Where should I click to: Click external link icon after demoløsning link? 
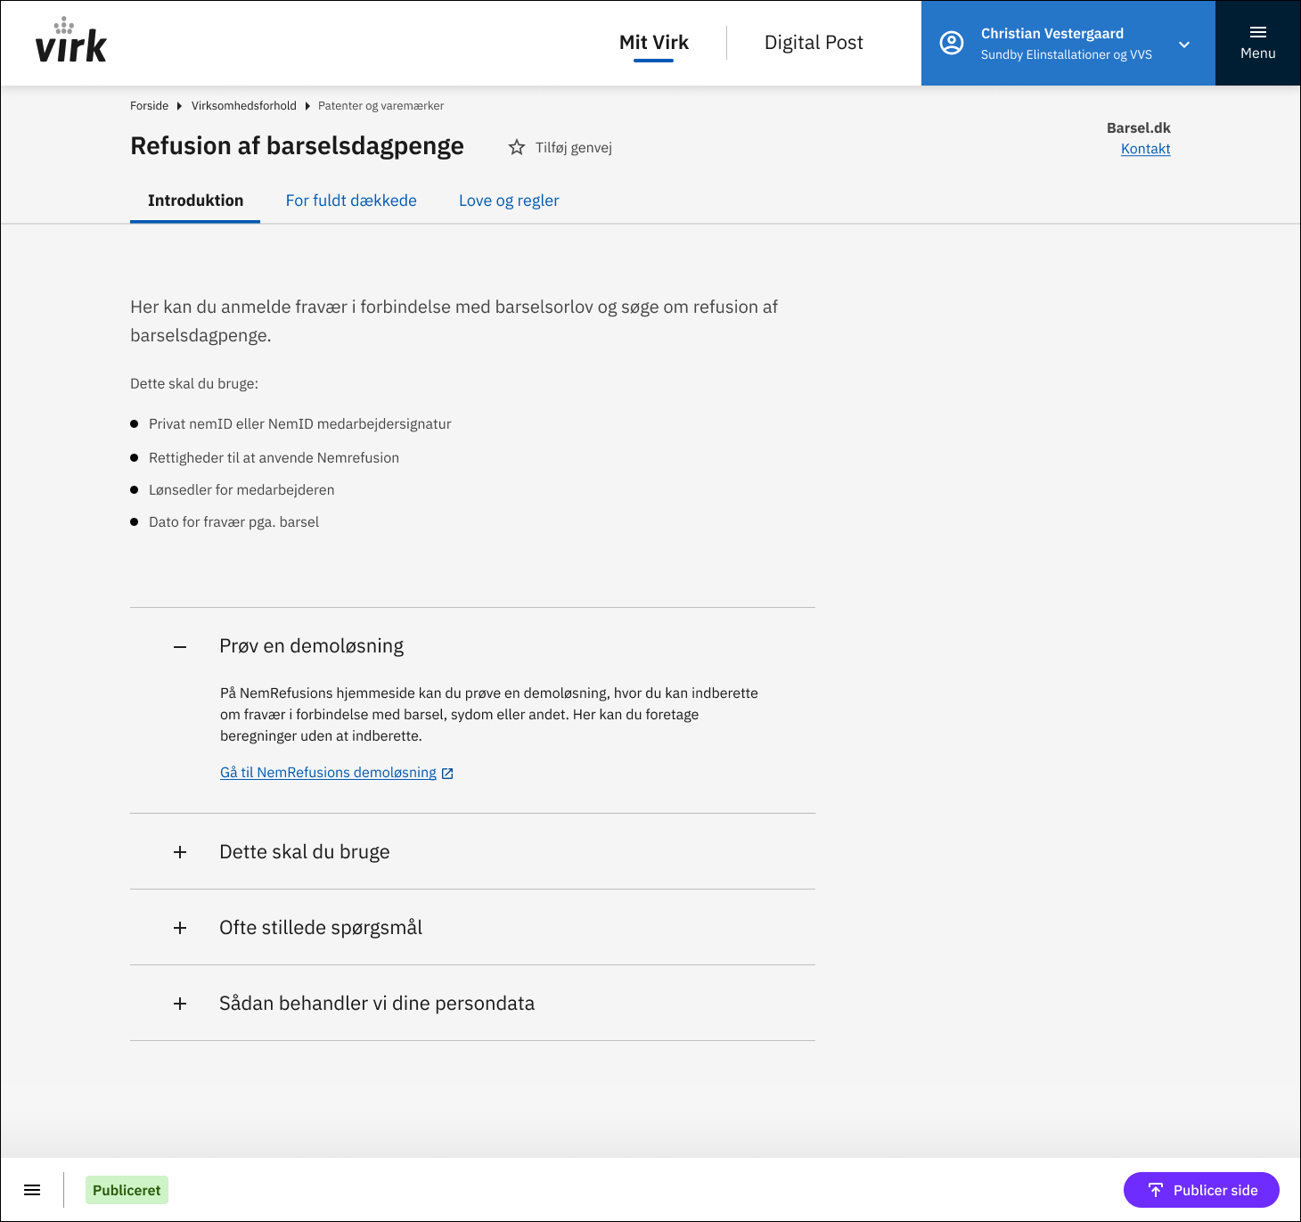point(447,774)
